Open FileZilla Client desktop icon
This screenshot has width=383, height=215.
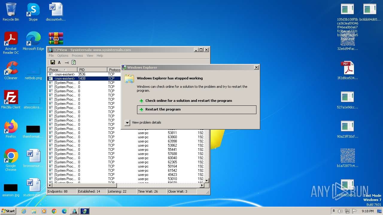[x=11, y=100]
